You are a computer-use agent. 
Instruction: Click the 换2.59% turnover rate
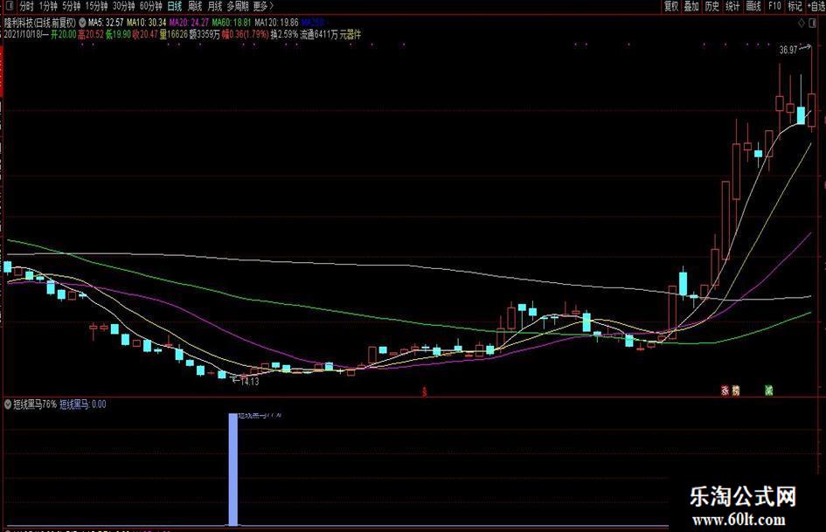284,35
